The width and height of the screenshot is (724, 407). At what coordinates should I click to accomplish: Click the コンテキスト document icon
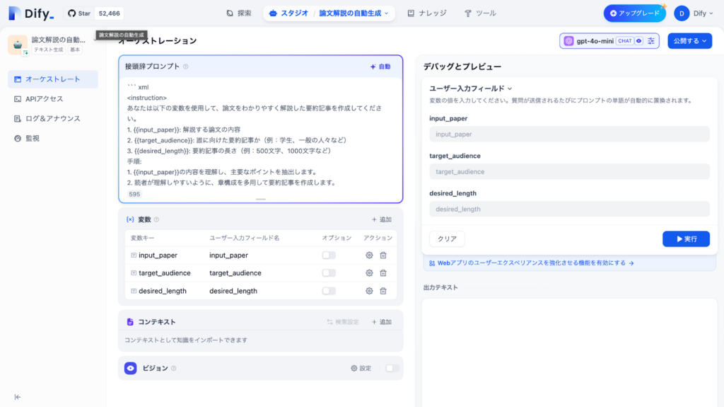coord(130,322)
